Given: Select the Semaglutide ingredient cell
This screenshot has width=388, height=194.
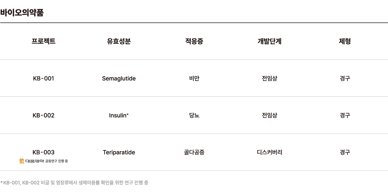Looking at the screenshot, I should 119,79.
